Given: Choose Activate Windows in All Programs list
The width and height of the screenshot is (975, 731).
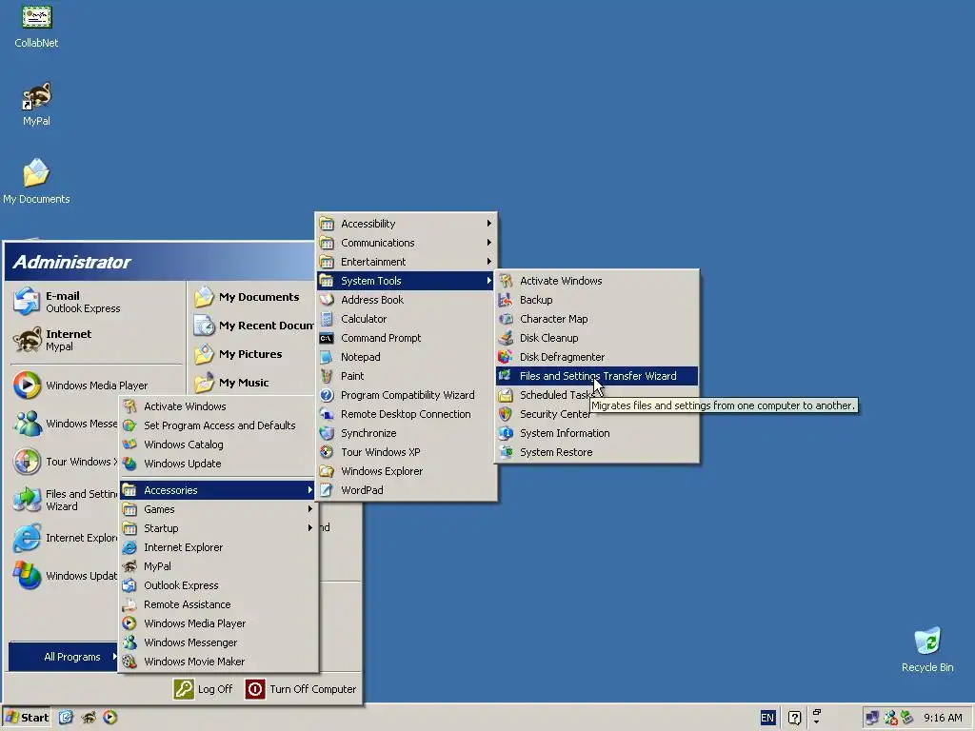Looking at the screenshot, I should [218, 406].
